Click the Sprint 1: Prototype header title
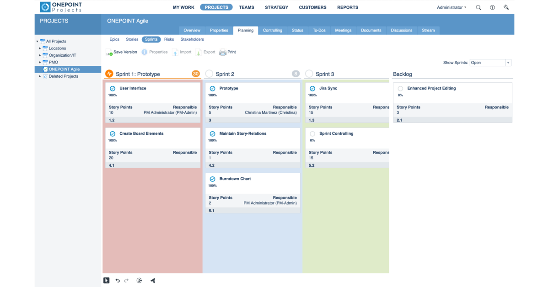The image size is (549, 287). pos(138,74)
